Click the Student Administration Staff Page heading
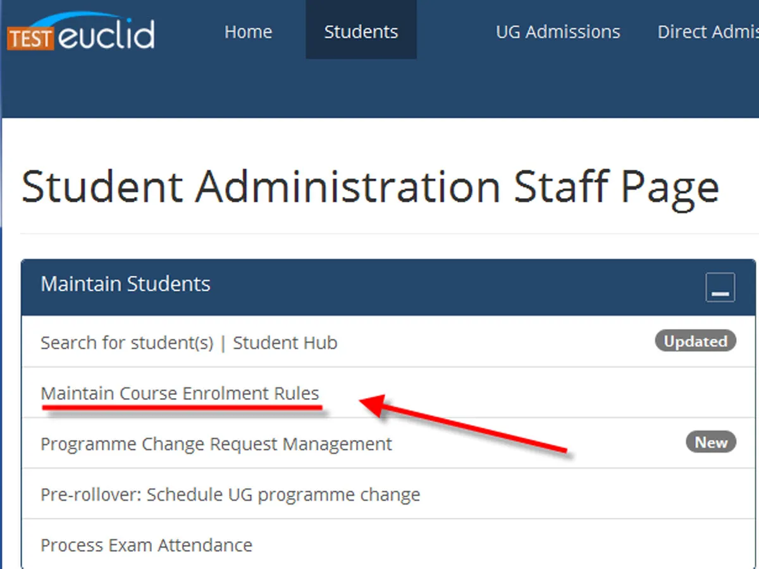Image resolution: width=759 pixels, height=569 pixels. (370, 185)
